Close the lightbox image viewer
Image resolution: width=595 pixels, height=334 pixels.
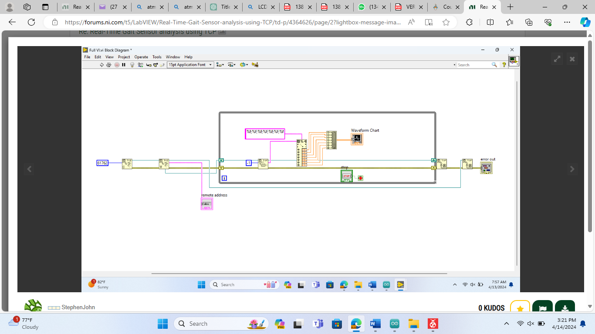tap(572, 59)
